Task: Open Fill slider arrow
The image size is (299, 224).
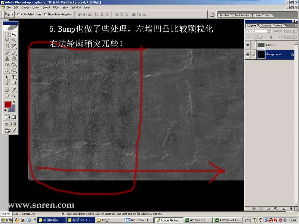Action: click(x=295, y=37)
